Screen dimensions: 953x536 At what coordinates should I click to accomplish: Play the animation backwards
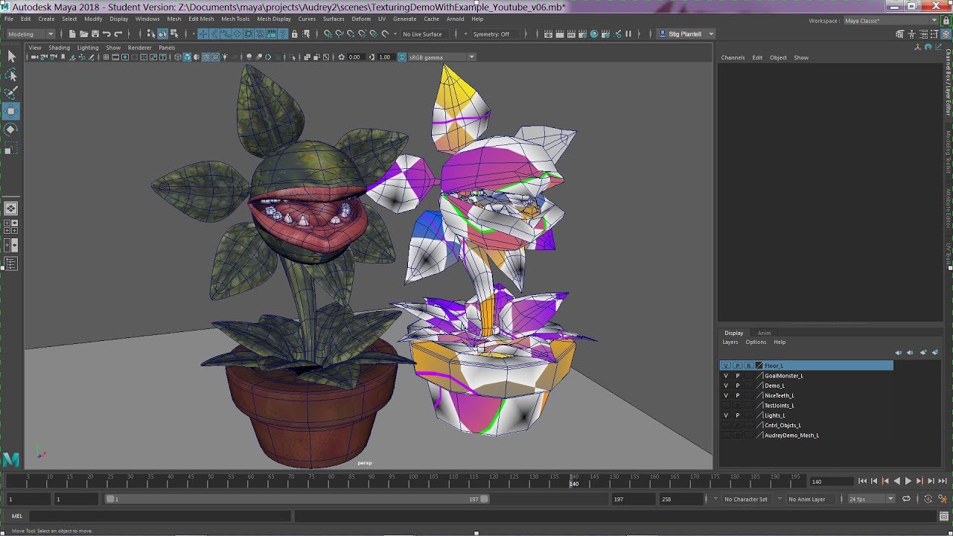tap(896, 482)
